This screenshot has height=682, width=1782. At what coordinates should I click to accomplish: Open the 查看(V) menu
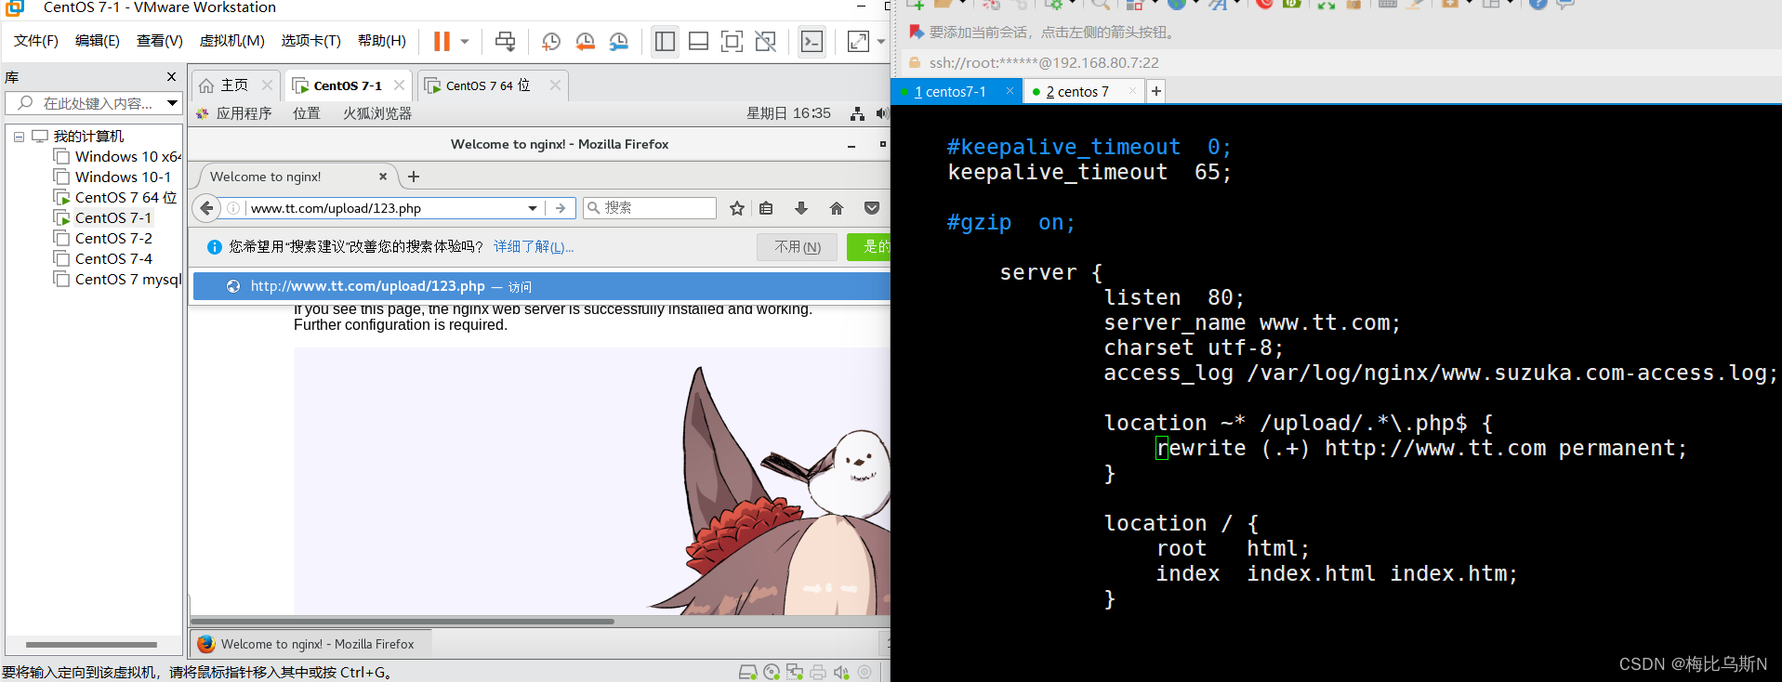[x=160, y=41]
